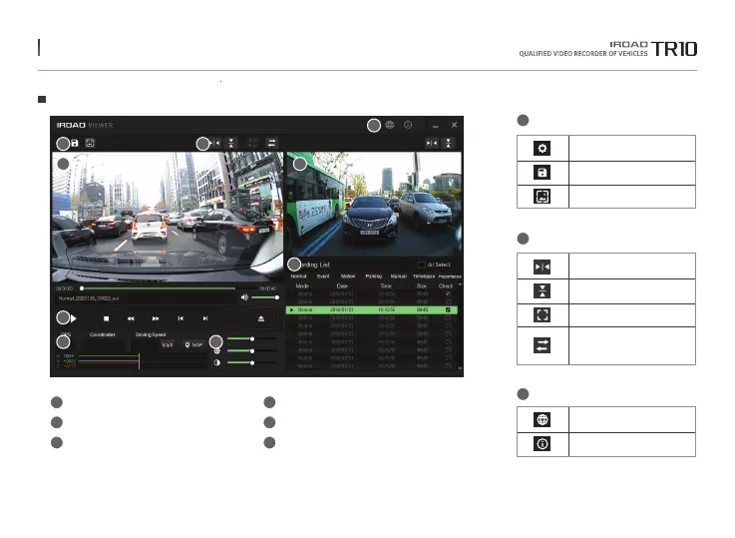The image size is (735, 538).
Task: Click the current file name field
Action: (x=146, y=297)
